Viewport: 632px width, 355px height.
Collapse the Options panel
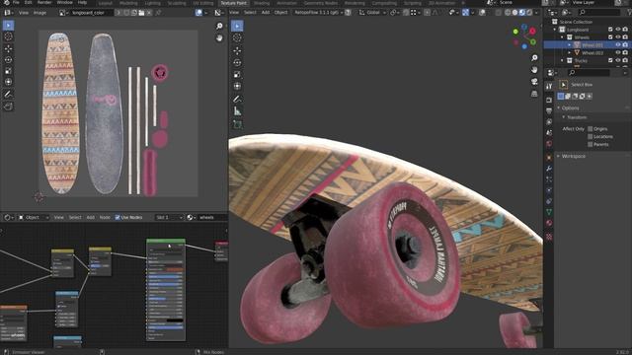[559, 107]
